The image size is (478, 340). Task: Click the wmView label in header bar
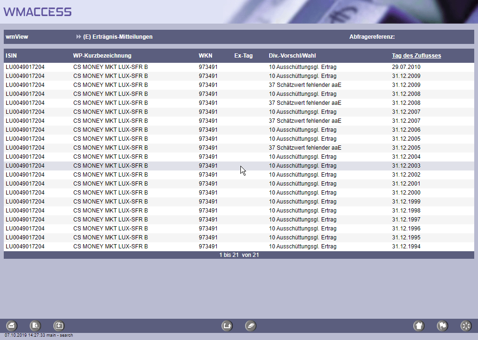tap(17, 37)
